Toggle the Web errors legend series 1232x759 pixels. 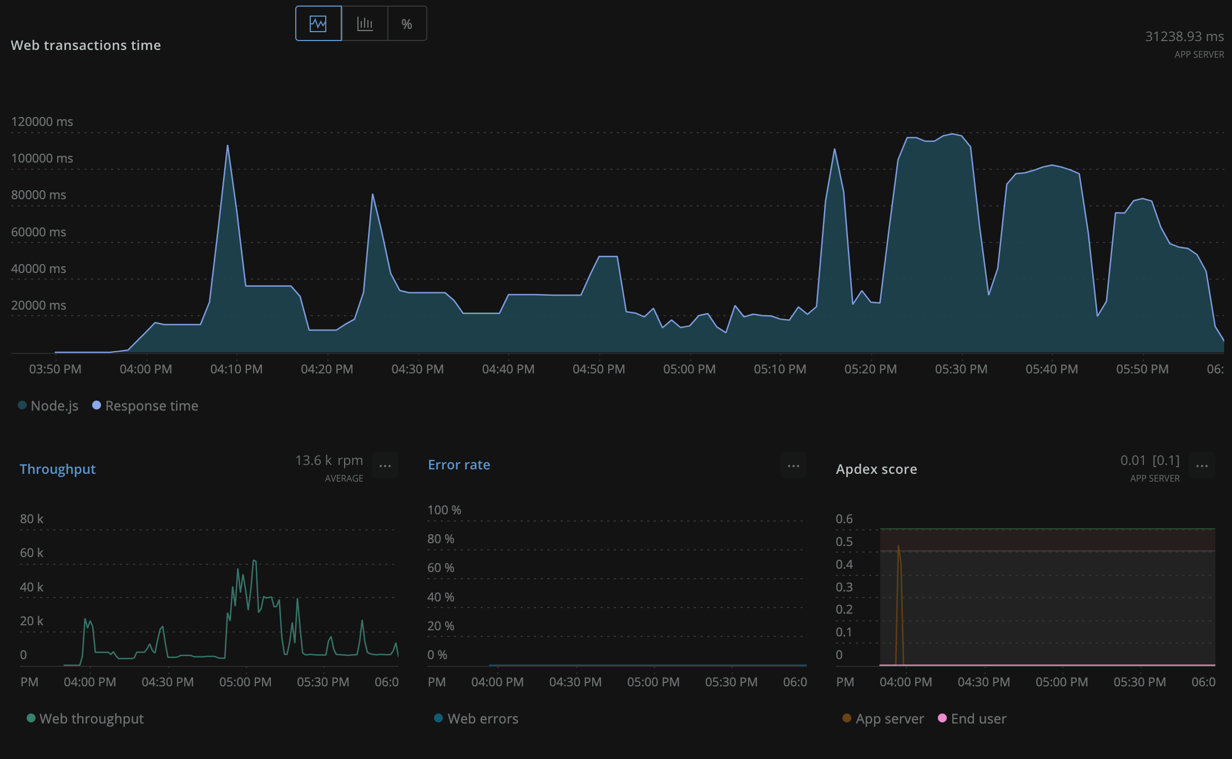point(476,718)
